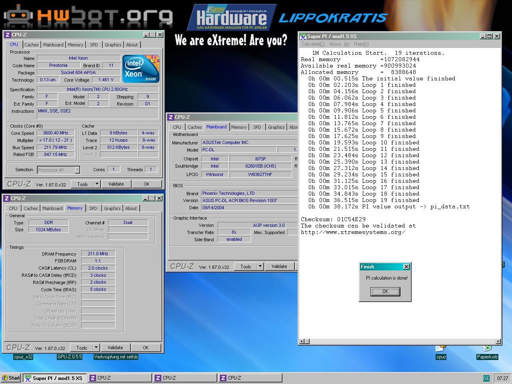
Task: Minimize the CPU-Z Memory window
Action: [146, 198]
